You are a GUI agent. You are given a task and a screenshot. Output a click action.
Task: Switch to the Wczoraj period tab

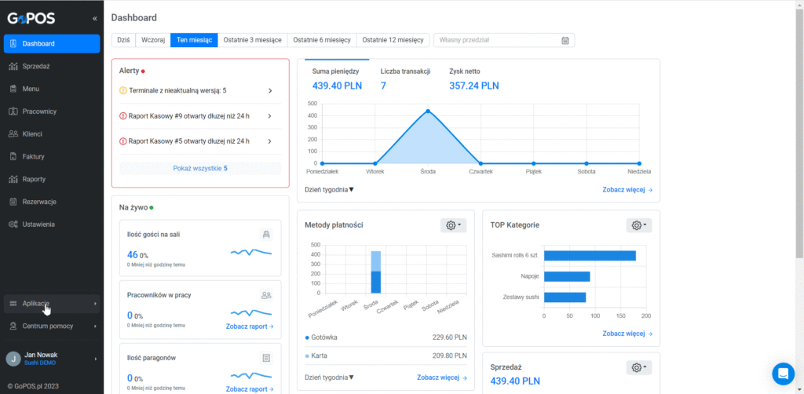[153, 40]
